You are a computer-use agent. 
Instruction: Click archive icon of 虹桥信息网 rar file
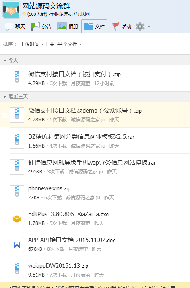pos(17,167)
